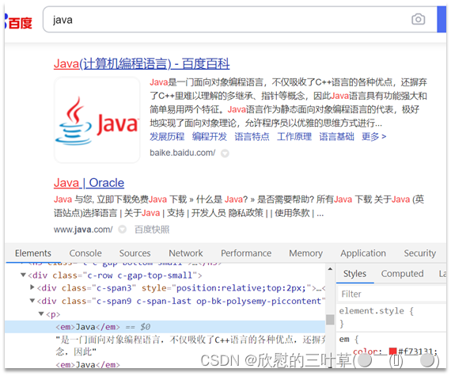This screenshot has width=451, height=376.
Task: Switch to the Application tab
Action: pyautogui.click(x=363, y=253)
